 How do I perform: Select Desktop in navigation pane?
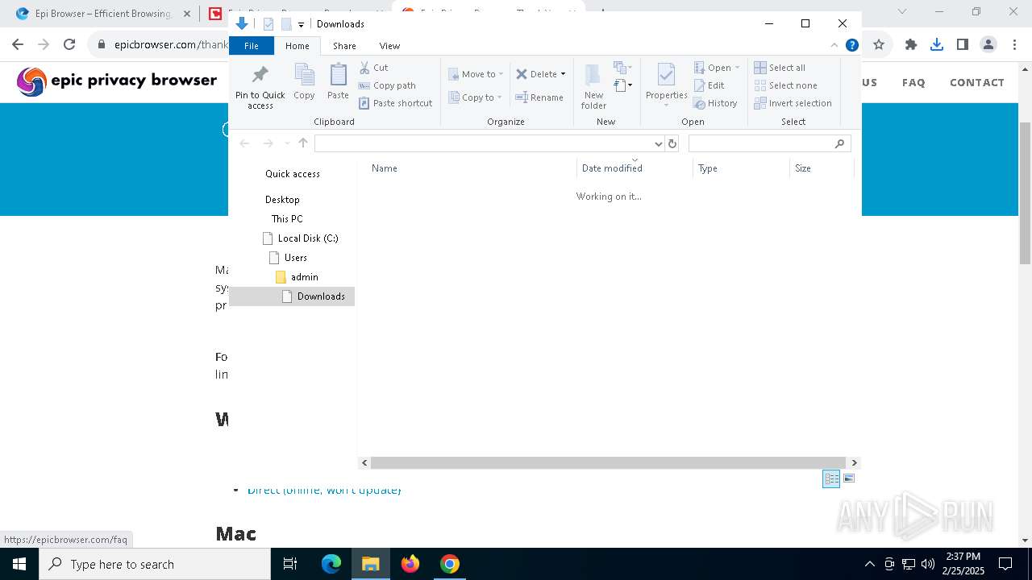tap(282, 200)
